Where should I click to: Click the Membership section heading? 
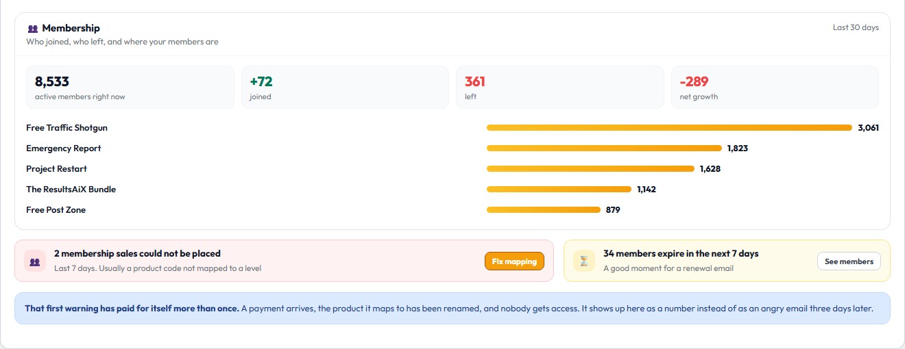tap(71, 28)
